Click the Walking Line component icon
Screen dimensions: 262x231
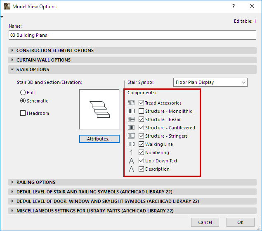point(131,144)
